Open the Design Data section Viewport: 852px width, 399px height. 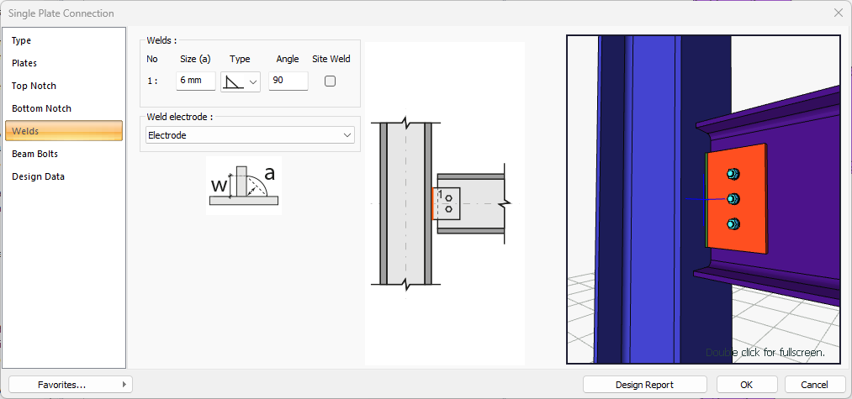(x=64, y=176)
